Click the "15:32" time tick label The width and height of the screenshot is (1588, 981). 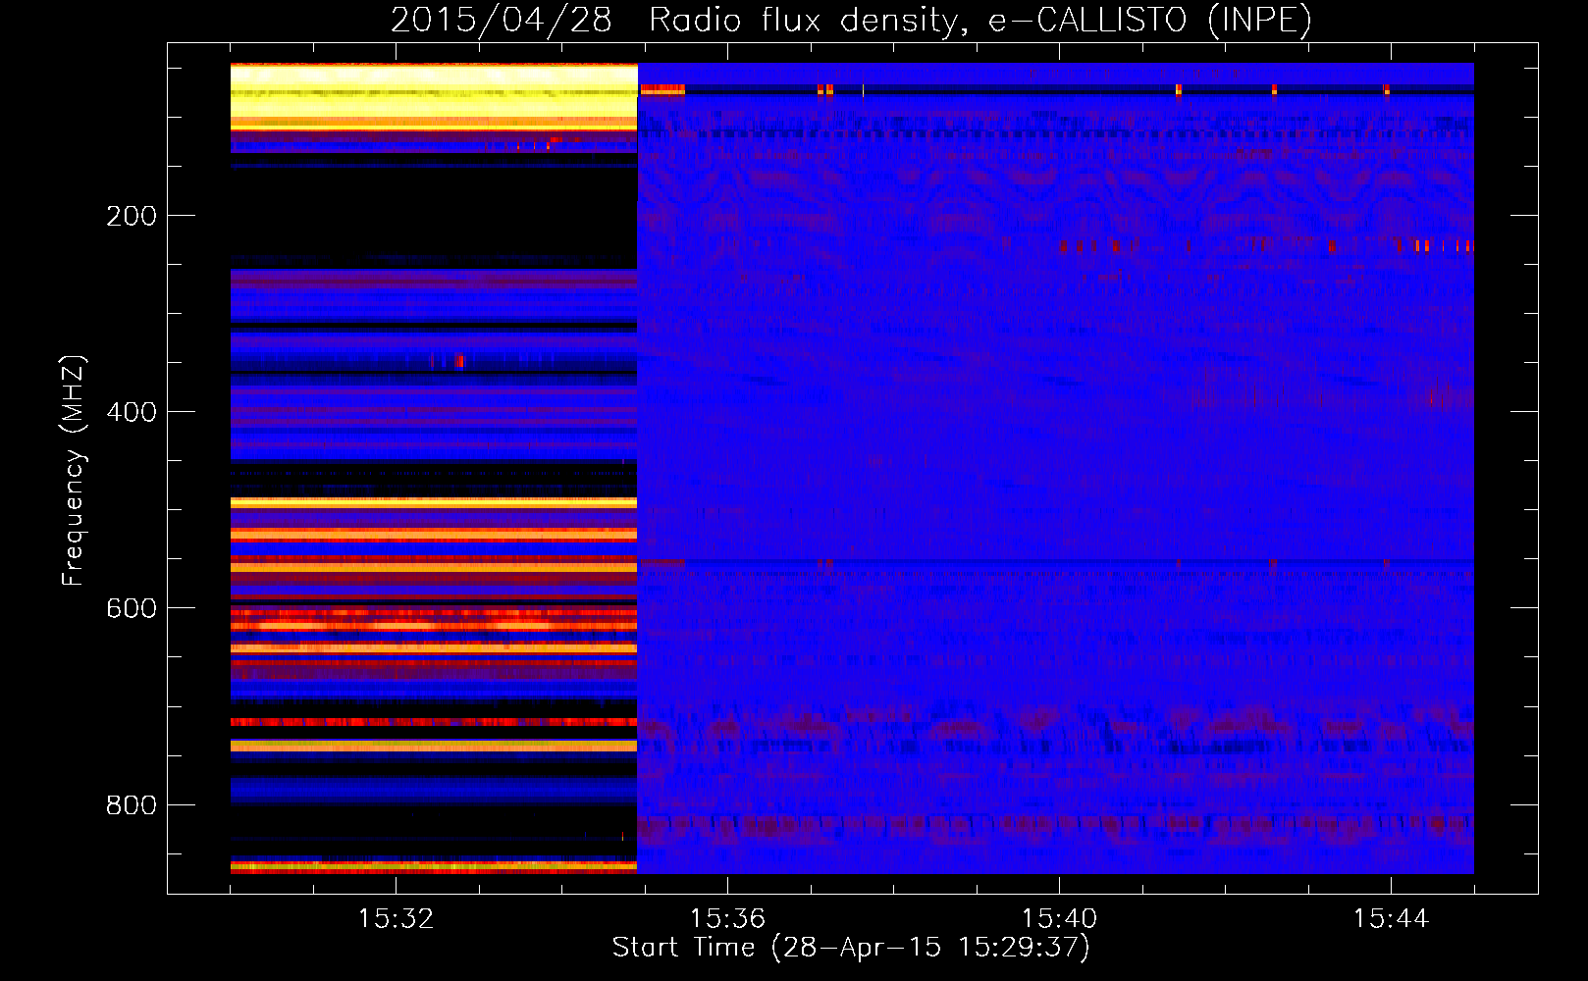[x=396, y=919]
